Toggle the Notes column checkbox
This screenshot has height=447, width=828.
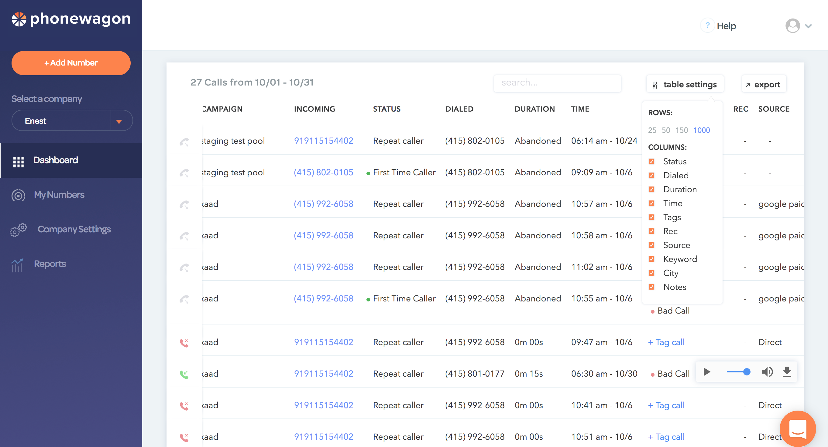tap(651, 287)
